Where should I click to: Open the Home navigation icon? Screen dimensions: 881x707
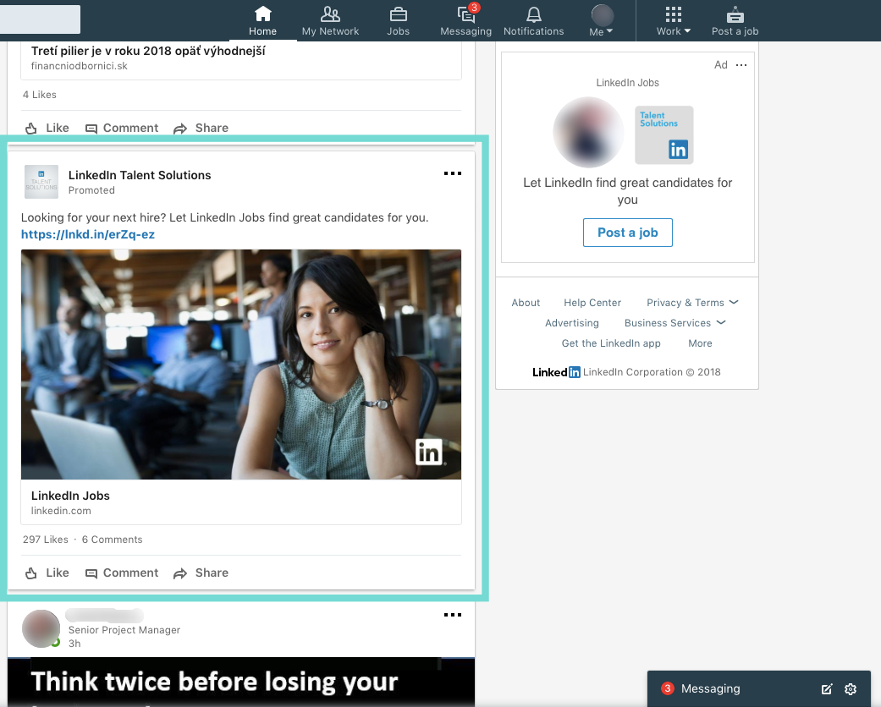(x=262, y=20)
